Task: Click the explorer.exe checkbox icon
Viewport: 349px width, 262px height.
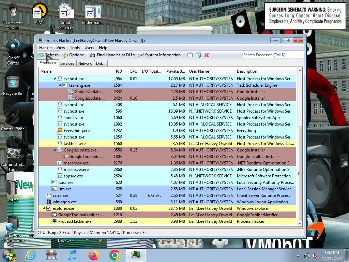Action: [49, 208]
